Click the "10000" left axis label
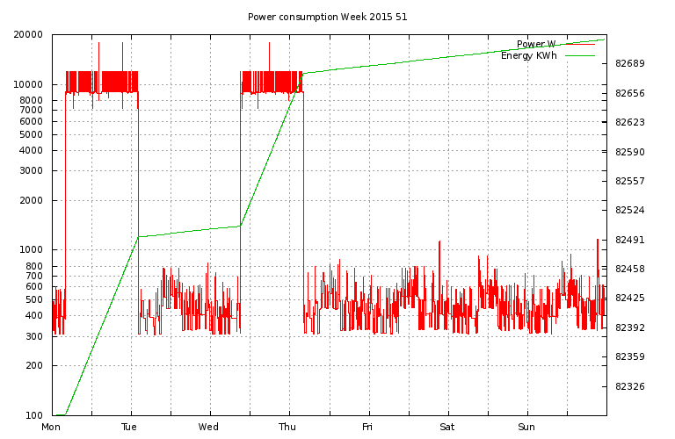Image resolution: width=675 pixels, height=439 pixels. [28, 84]
